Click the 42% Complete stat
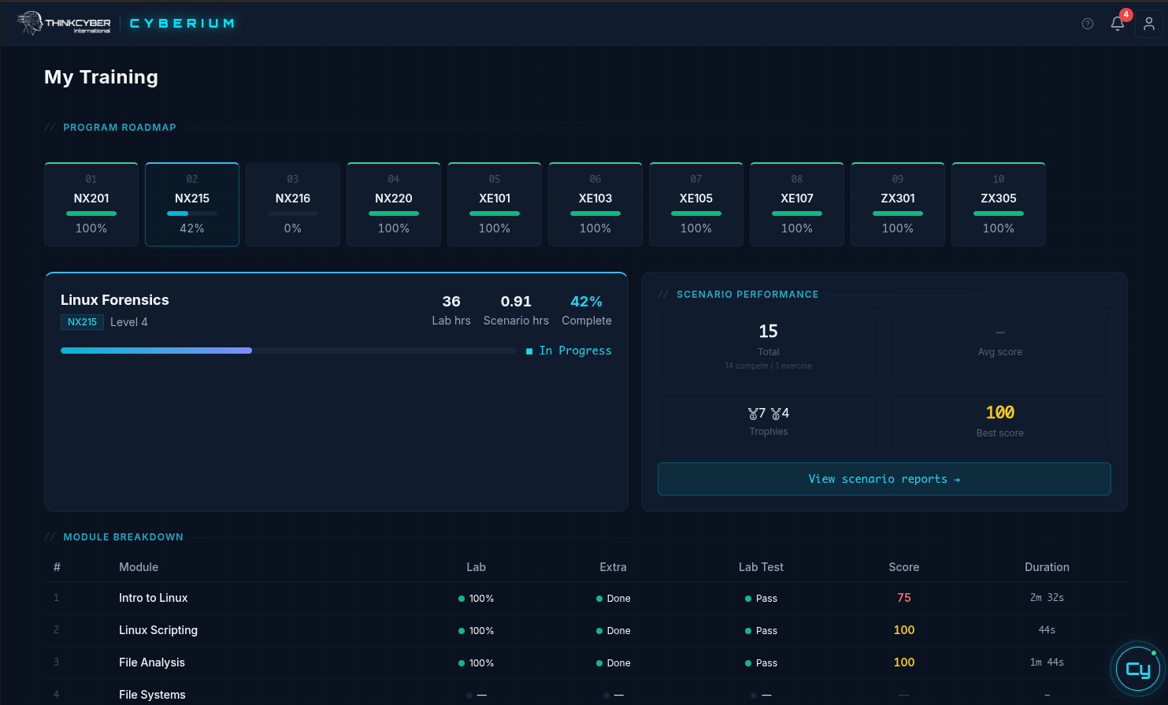The width and height of the screenshot is (1168, 705). [587, 310]
